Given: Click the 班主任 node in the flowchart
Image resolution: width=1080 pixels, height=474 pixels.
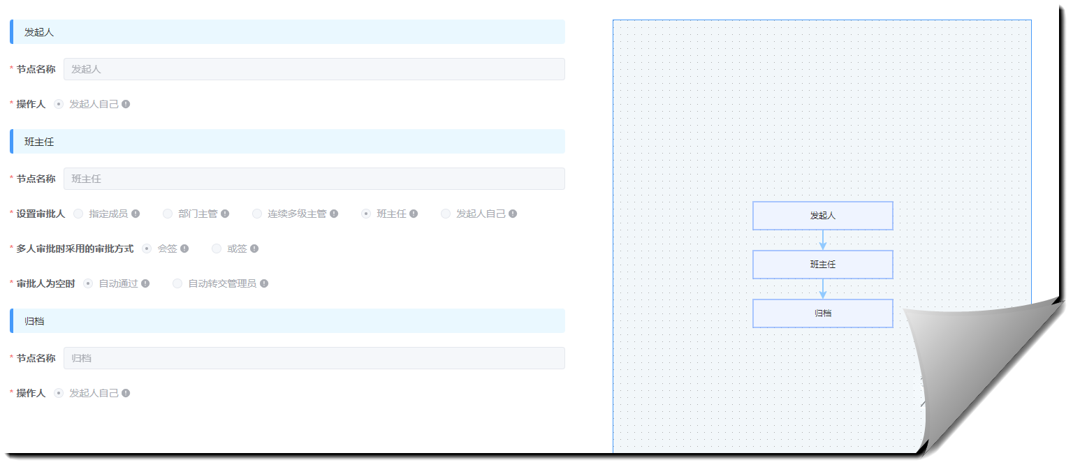Looking at the screenshot, I should pyautogui.click(x=823, y=264).
